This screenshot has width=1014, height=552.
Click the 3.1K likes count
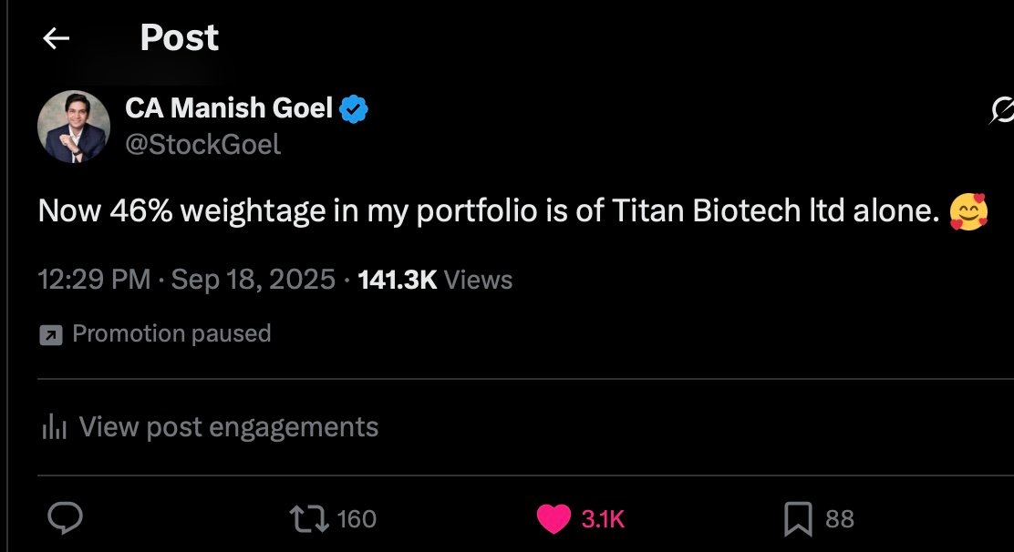(x=603, y=519)
